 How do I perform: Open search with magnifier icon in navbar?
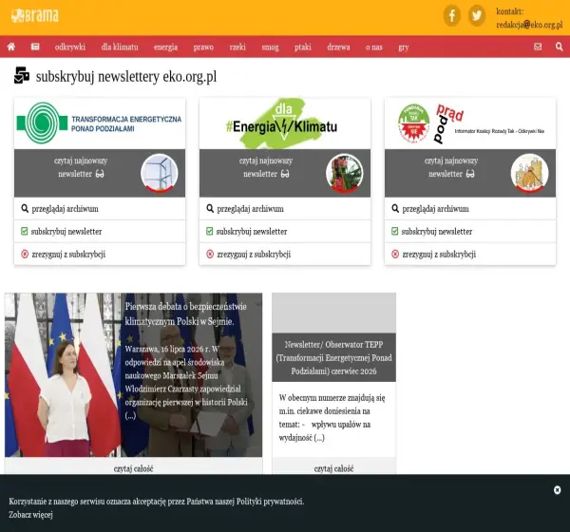(x=560, y=47)
